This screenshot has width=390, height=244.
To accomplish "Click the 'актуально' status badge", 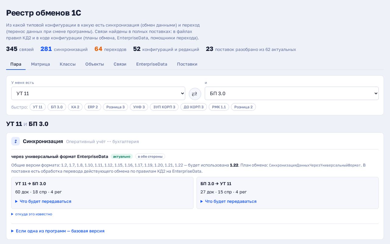I will pos(122,156).
